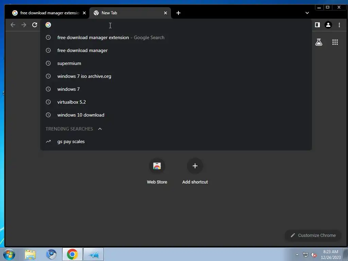Go forward with the forward arrow
Viewport: 348px width, 261px height.
(24, 25)
